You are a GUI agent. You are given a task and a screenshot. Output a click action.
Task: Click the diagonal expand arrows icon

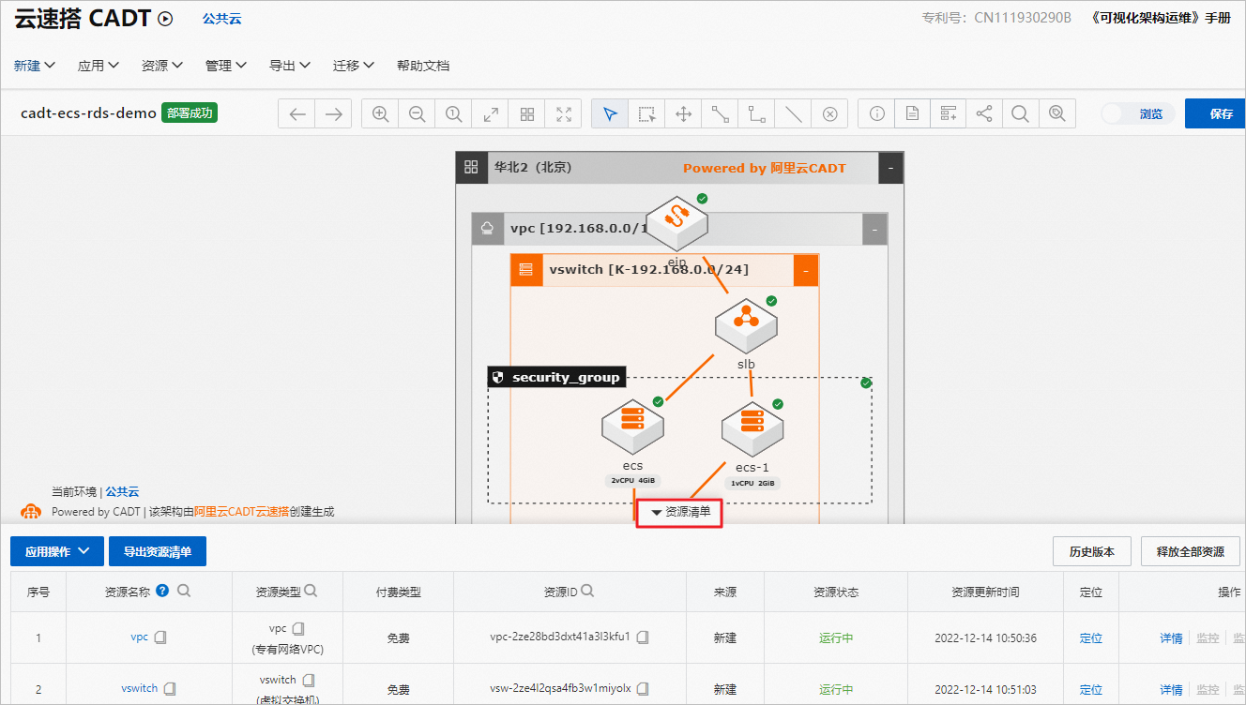tap(490, 114)
